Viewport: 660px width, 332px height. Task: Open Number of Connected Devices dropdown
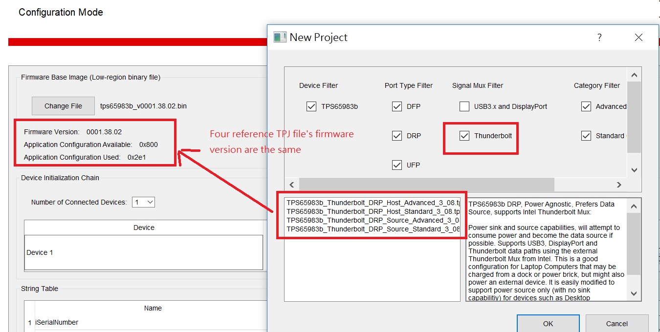143,202
